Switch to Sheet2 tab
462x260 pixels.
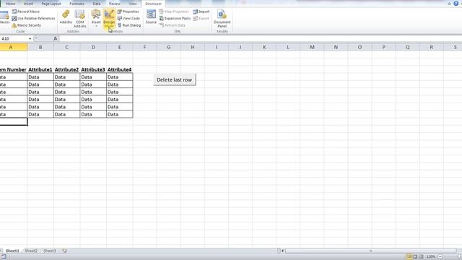[x=31, y=251]
